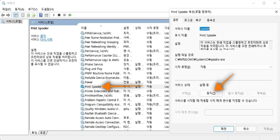Click the green Refresh toolbar icon

pyautogui.click(x=28, y=15)
